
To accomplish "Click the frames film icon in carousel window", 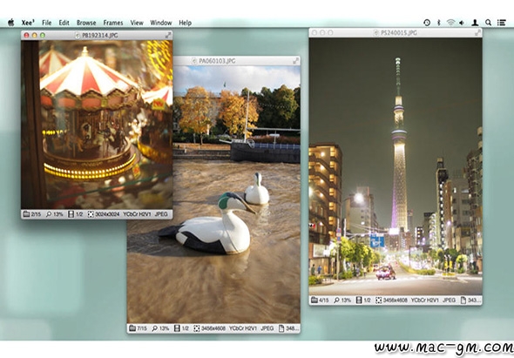I will (71, 214).
